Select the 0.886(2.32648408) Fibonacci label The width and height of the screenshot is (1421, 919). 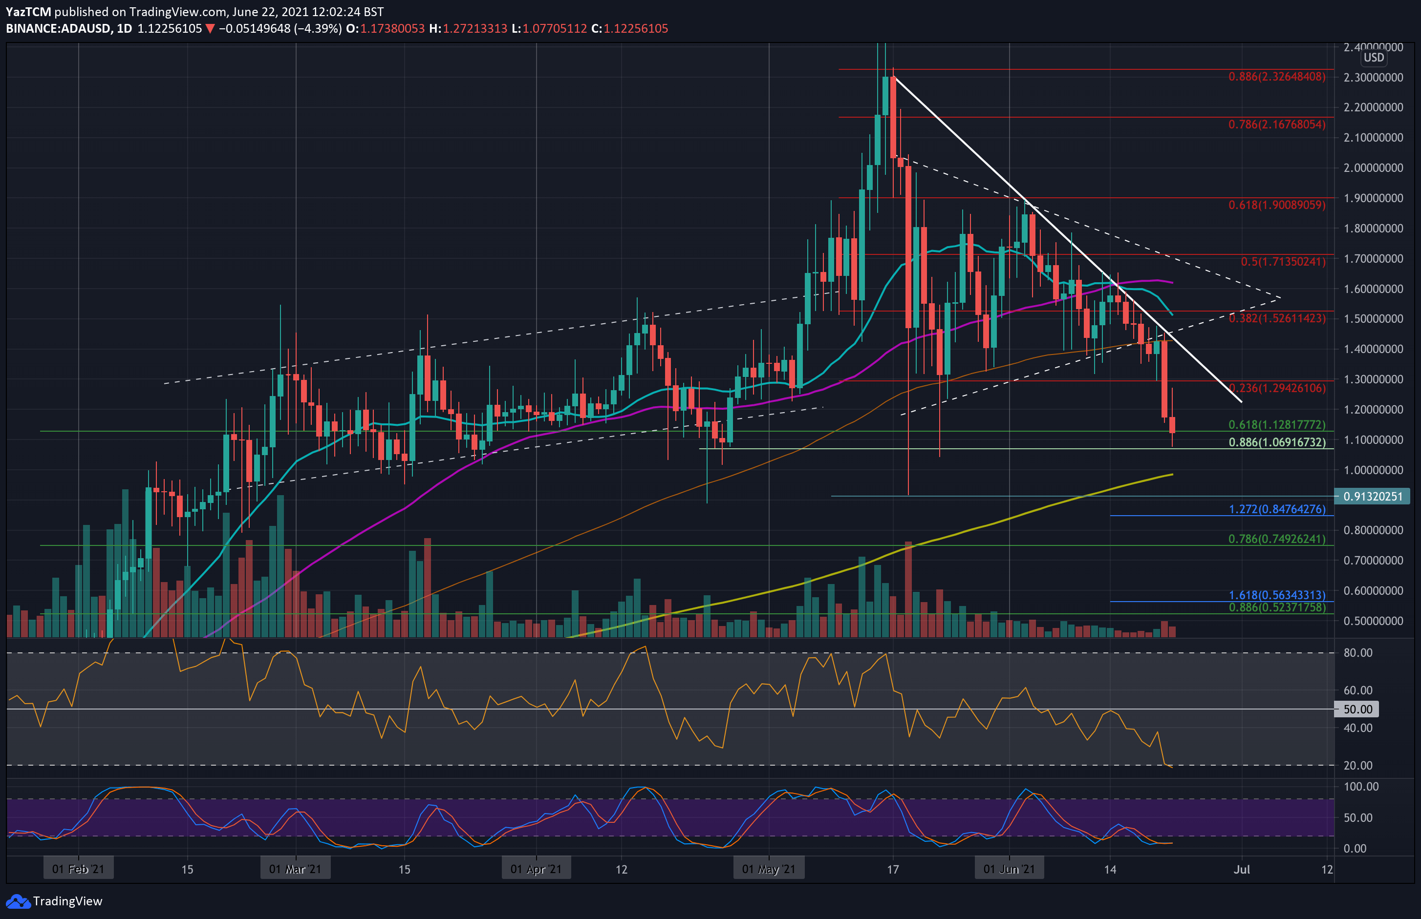[x=1276, y=77]
